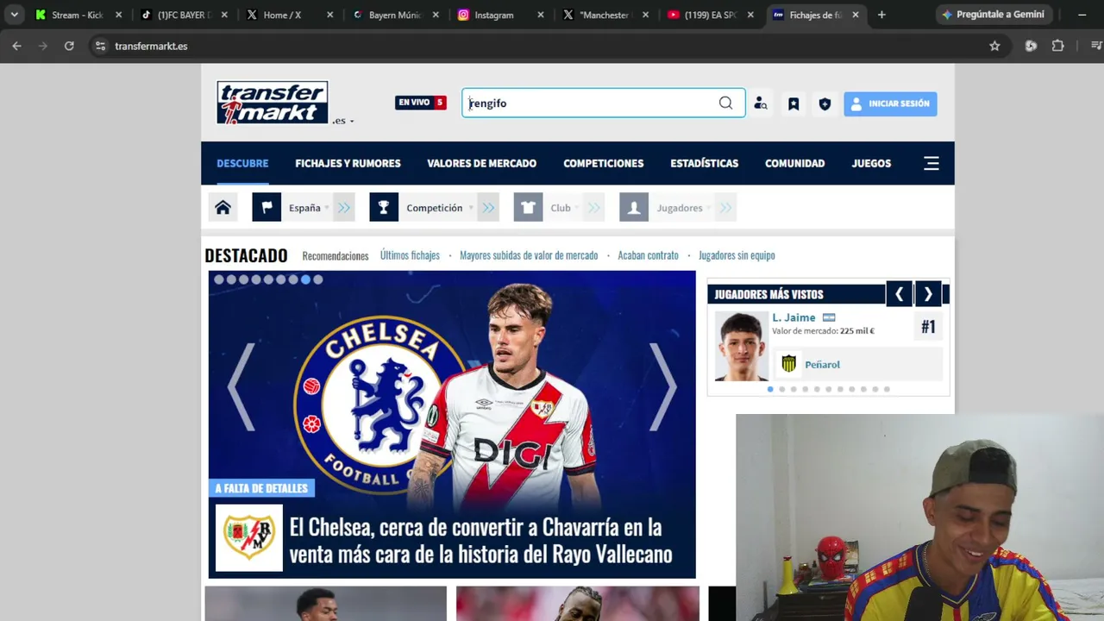The image size is (1104, 621).
Task: Switch to the Stream - Kick tab
Action: coord(78,15)
